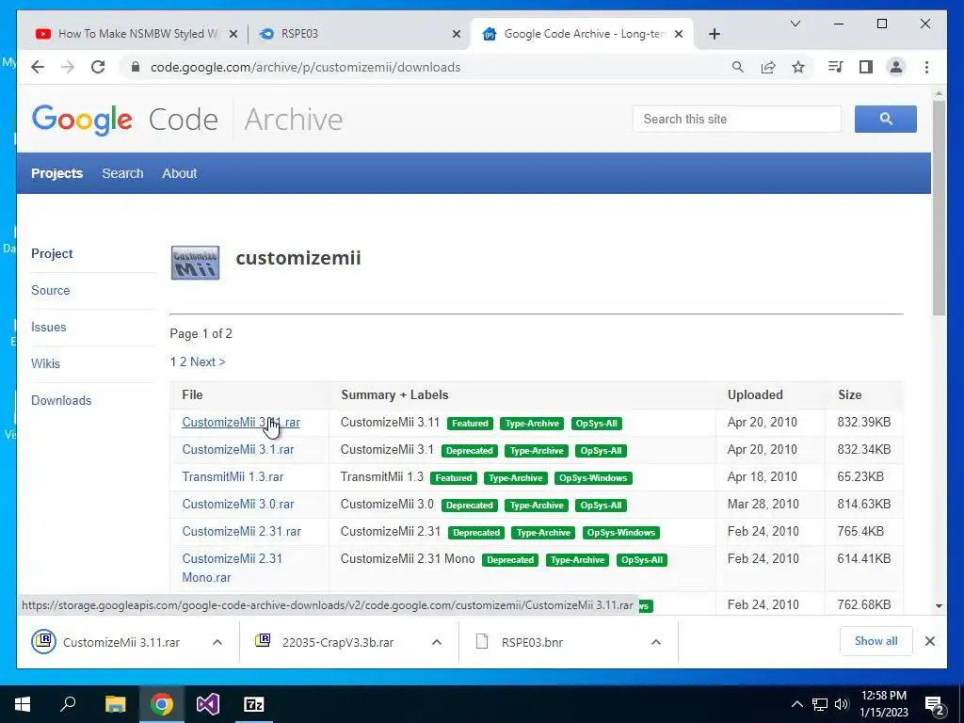Click the address bar URL
This screenshot has height=723, width=964.
point(306,67)
